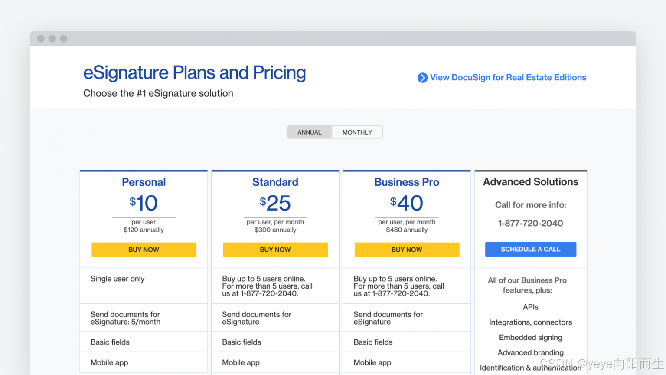Click the $10 Personal plan price

click(144, 203)
